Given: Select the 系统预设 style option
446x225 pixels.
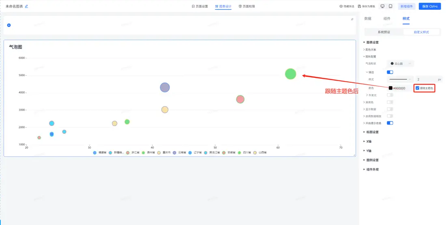Looking at the screenshot, I should point(384,32).
